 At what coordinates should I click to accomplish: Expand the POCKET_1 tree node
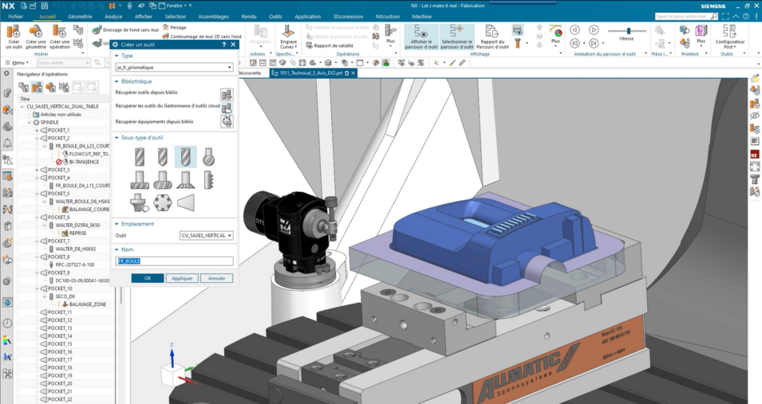point(37,131)
